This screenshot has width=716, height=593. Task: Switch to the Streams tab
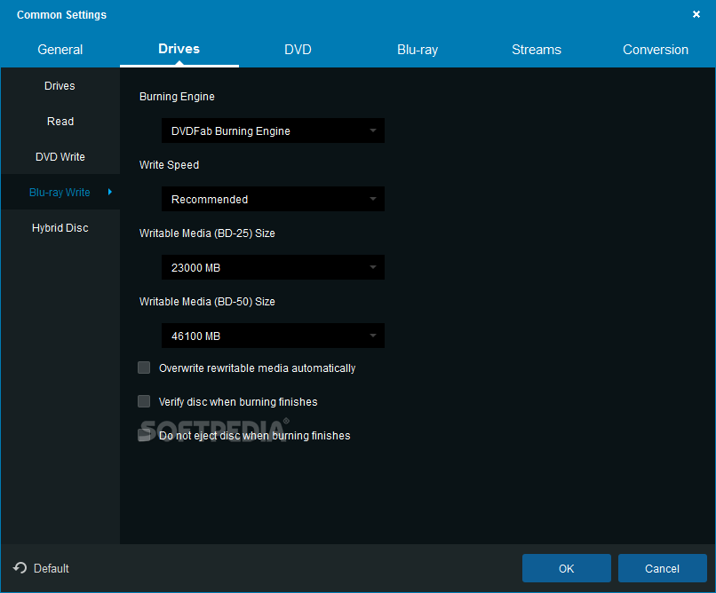point(537,49)
